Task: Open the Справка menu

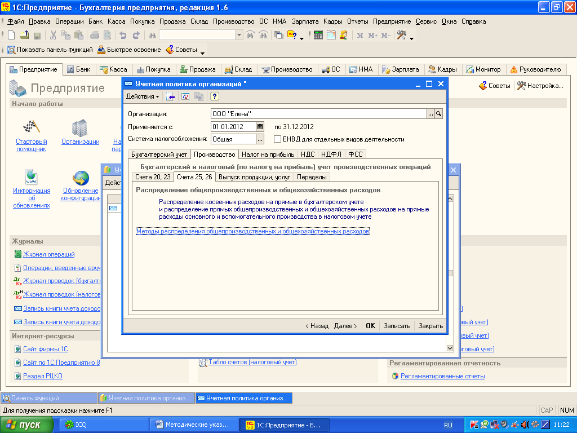Action: click(473, 21)
